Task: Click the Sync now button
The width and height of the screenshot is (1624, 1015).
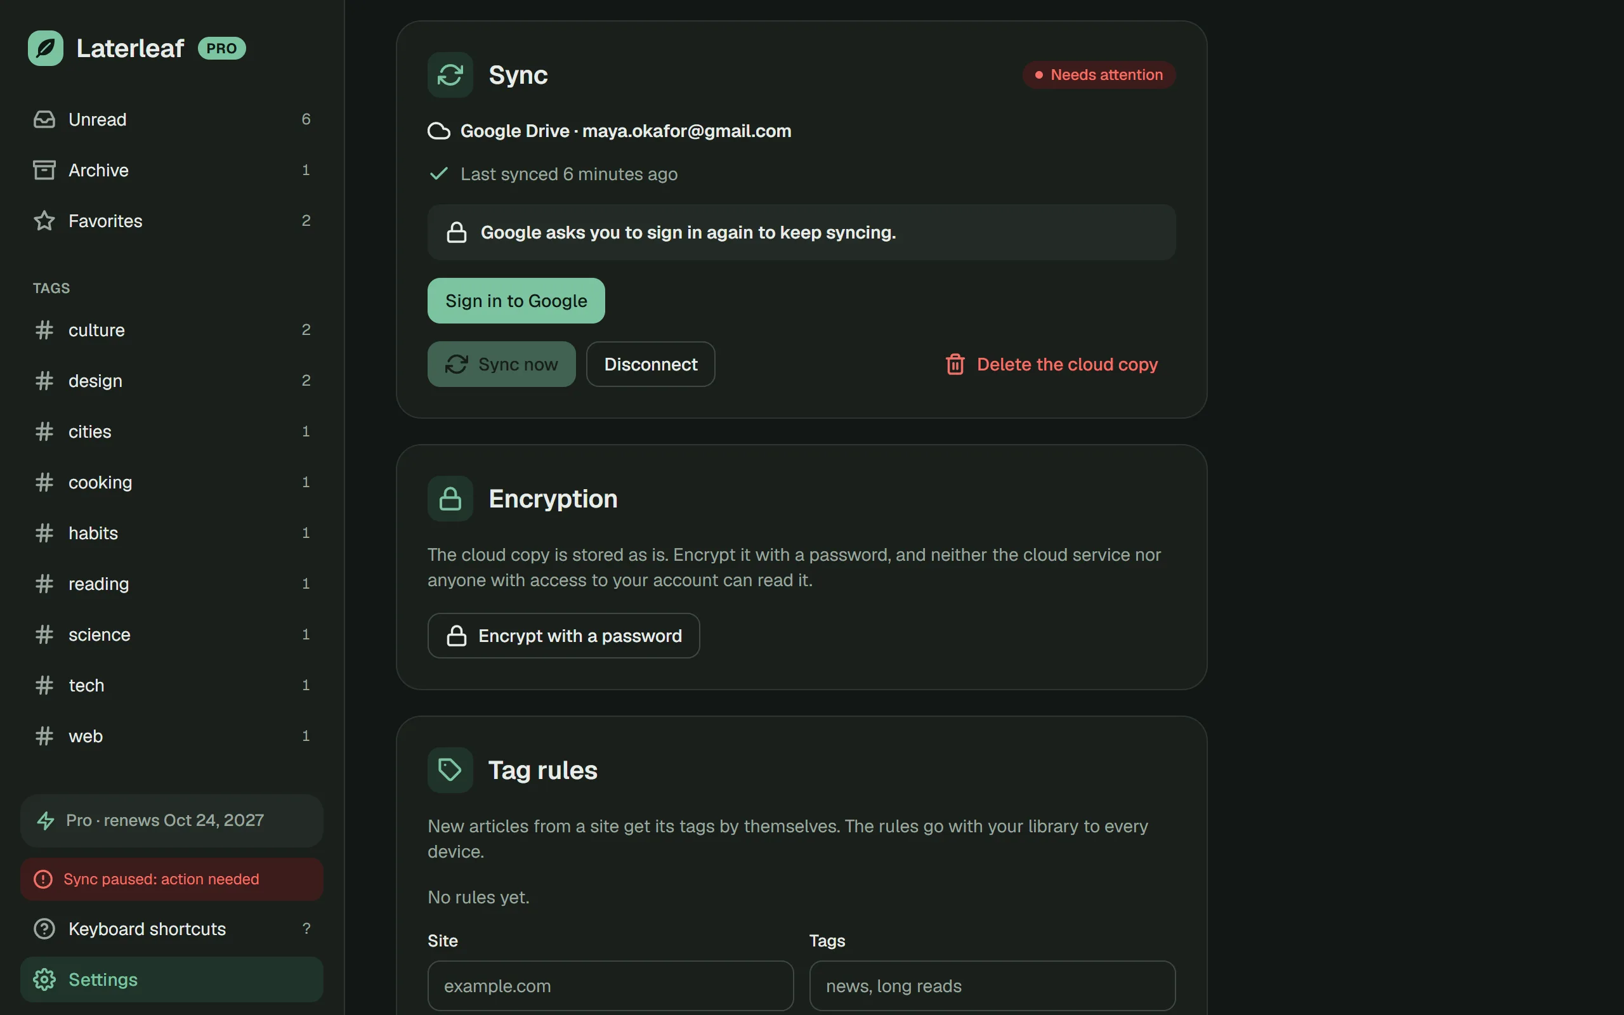Action: (501, 365)
